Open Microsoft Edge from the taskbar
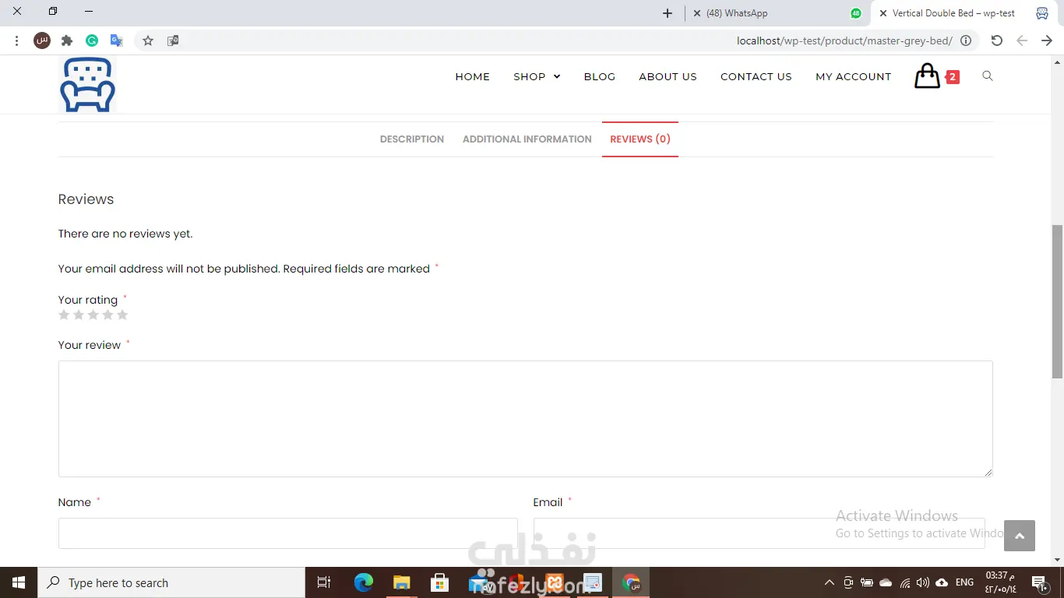The width and height of the screenshot is (1064, 598). click(364, 582)
